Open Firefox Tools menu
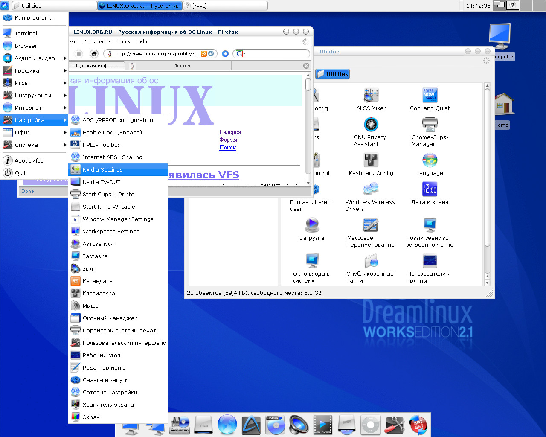This screenshot has width=546, height=437. (123, 41)
